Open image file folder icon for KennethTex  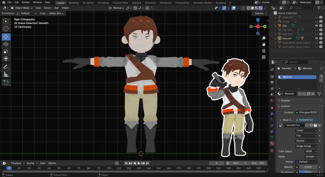click(315, 125)
